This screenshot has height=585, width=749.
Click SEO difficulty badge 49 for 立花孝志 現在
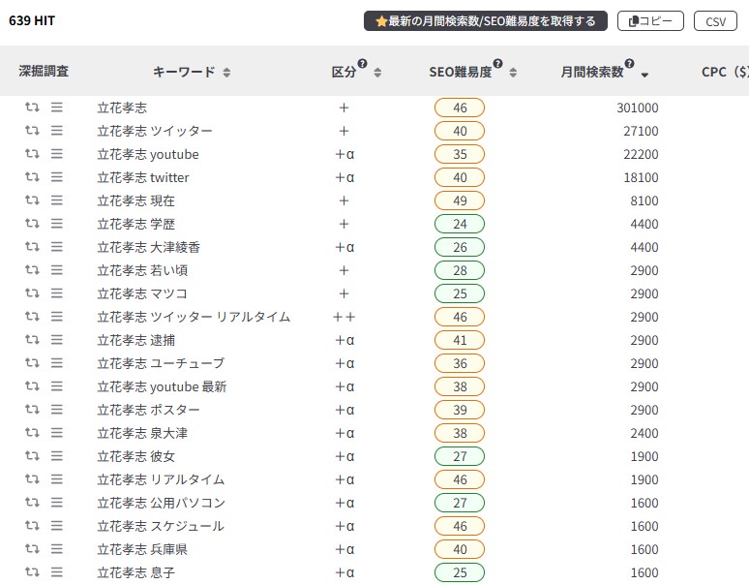pos(460,200)
